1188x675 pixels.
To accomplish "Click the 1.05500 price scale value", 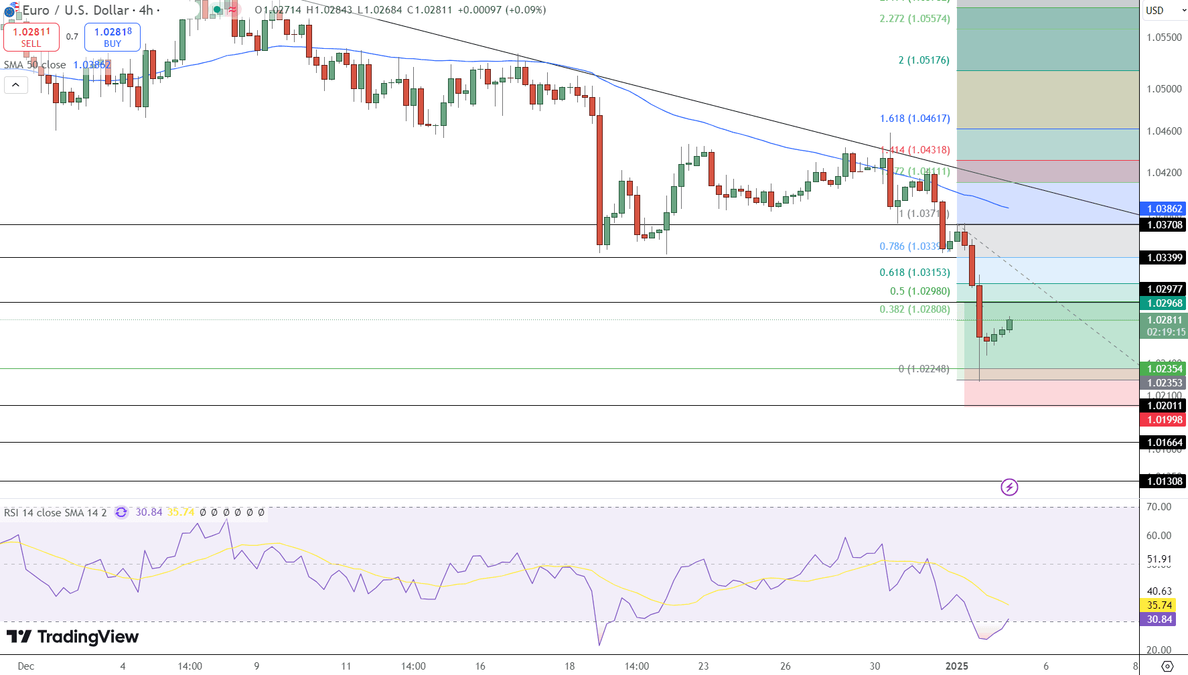I will tap(1164, 37).
